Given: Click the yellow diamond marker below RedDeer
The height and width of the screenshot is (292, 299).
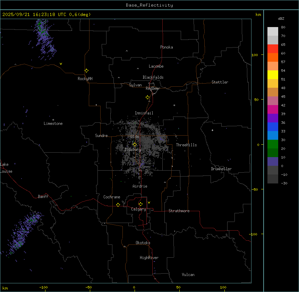Looking at the screenshot, I should [x=148, y=97].
